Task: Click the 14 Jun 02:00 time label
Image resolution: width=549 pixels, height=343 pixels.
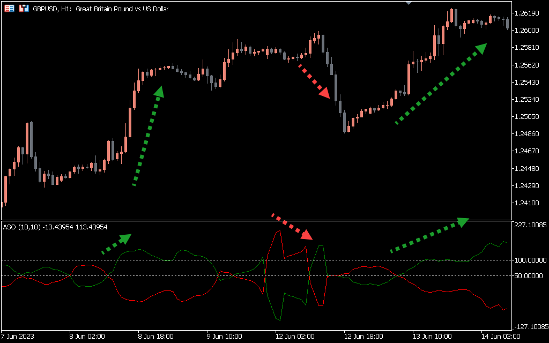Action: (x=500, y=337)
